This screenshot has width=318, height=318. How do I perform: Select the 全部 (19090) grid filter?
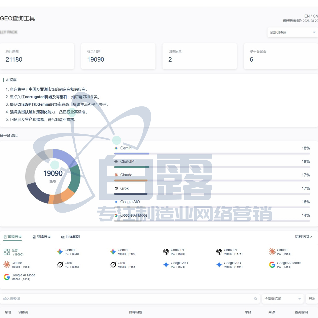click(x=14, y=252)
